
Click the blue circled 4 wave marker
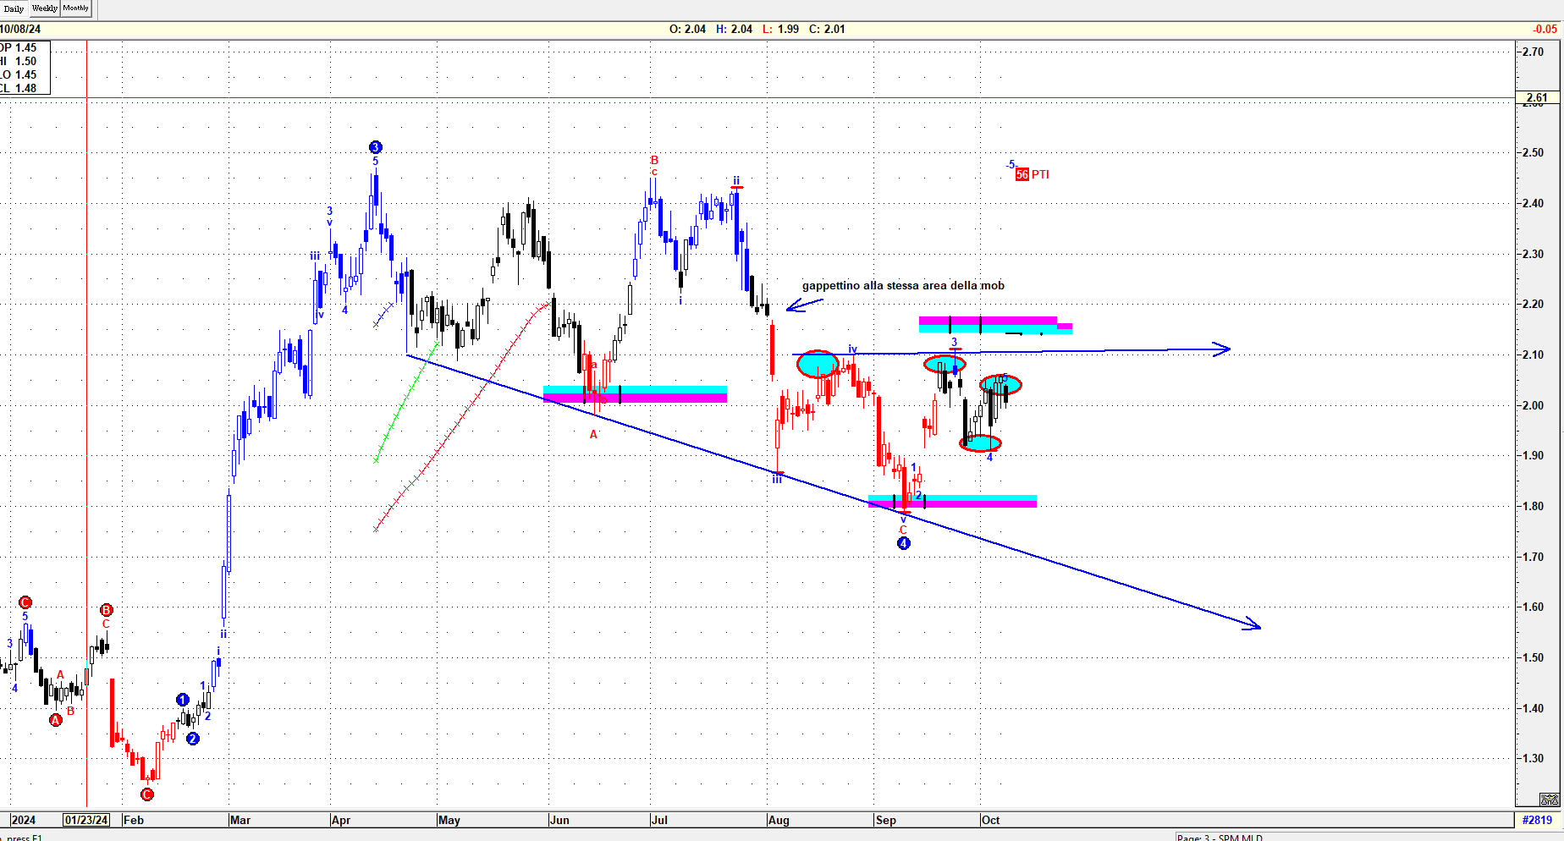[904, 543]
